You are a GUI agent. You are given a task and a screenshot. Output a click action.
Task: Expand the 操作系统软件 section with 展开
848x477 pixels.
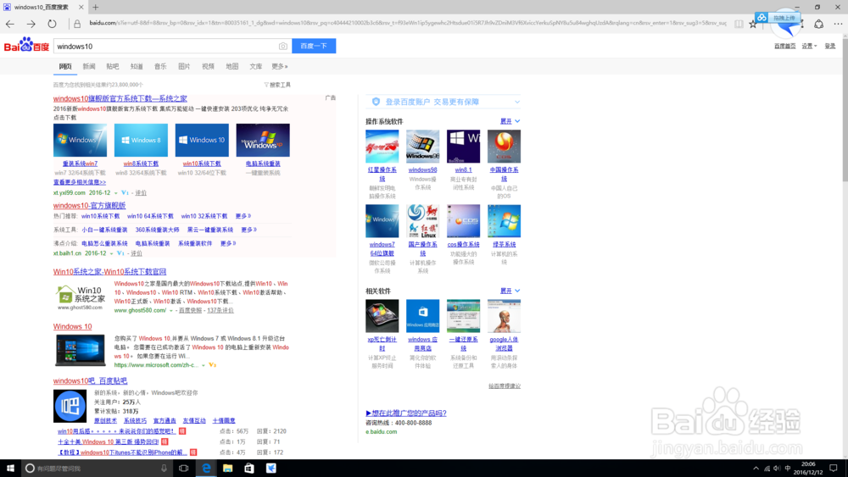tap(510, 121)
